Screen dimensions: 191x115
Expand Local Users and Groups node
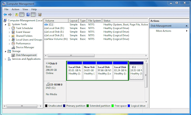[x=9, y=40]
